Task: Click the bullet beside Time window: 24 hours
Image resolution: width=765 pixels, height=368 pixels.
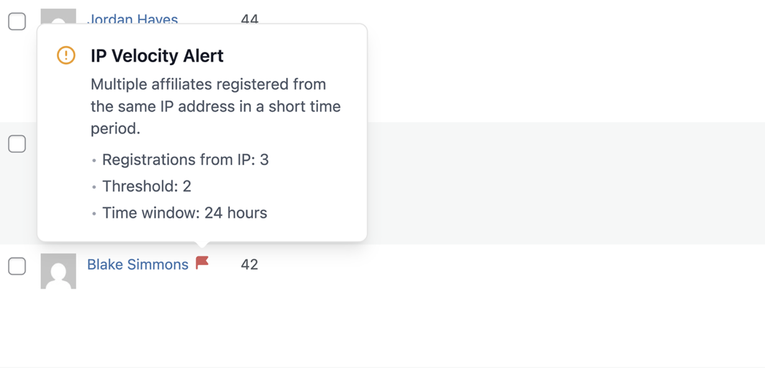Action: tap(94, 213)
